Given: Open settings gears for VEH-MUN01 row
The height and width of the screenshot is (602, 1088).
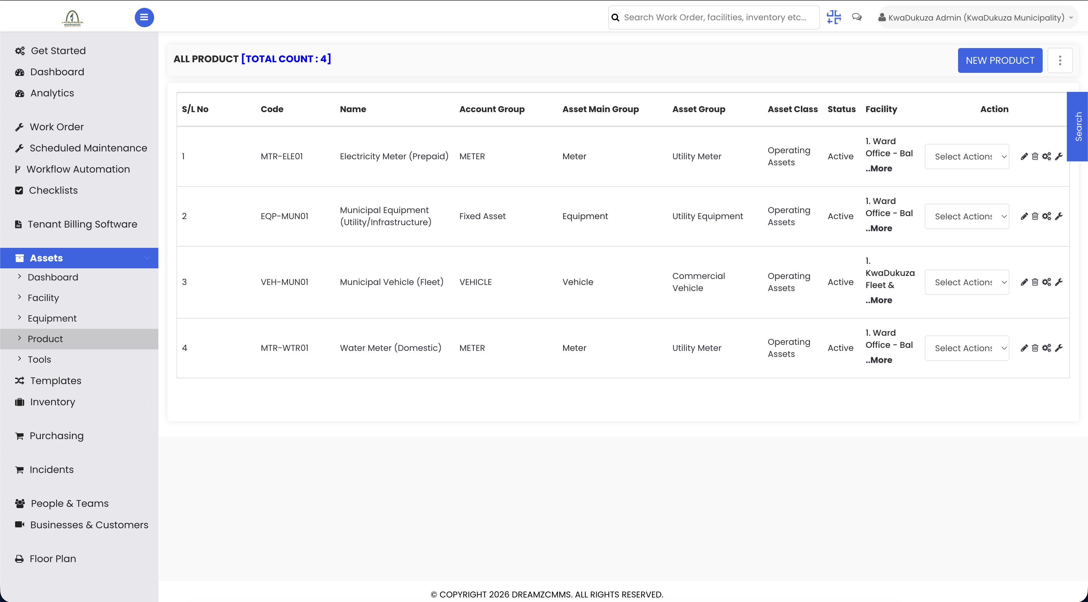Looking at the screenshot, I should (x=1047, y=283).
